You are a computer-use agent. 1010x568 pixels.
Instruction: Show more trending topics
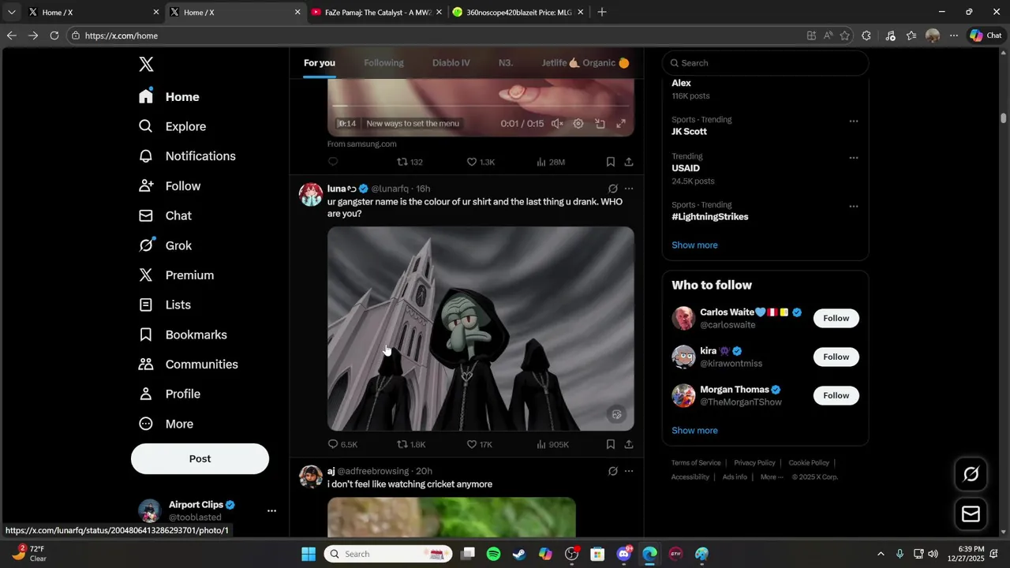694,245
